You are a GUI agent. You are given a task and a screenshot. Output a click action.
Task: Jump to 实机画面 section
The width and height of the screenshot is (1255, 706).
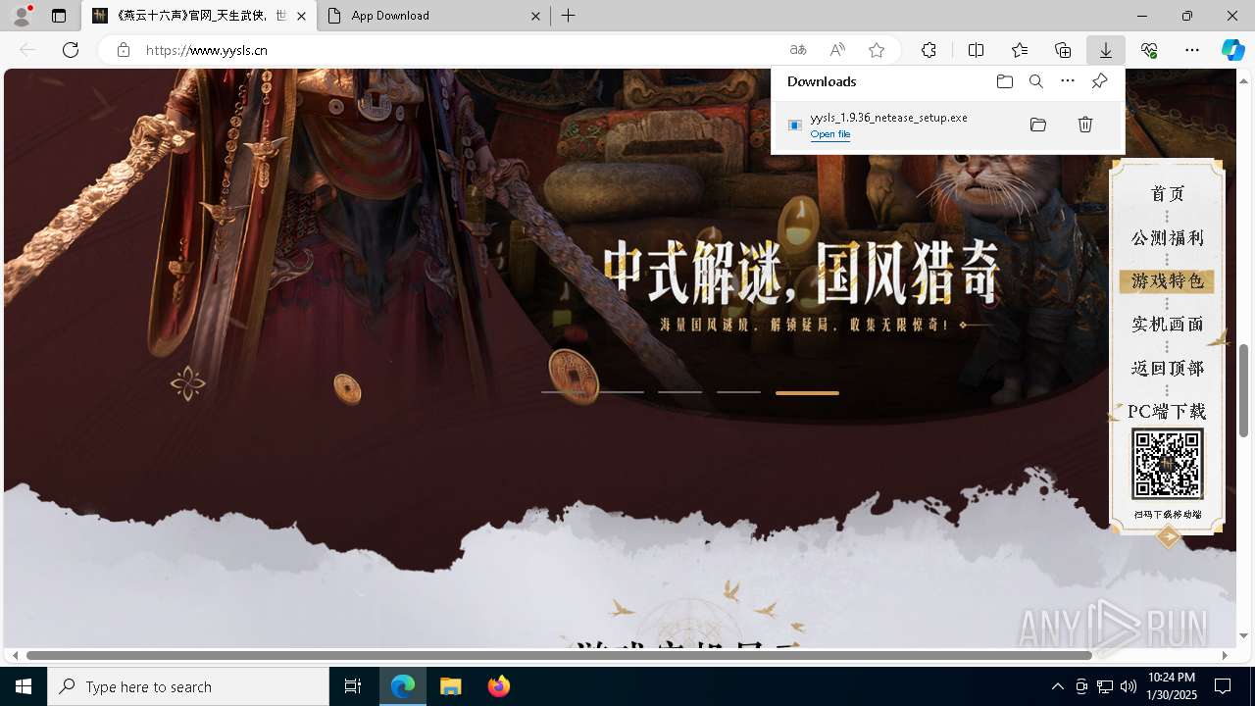pos(1168,325)
